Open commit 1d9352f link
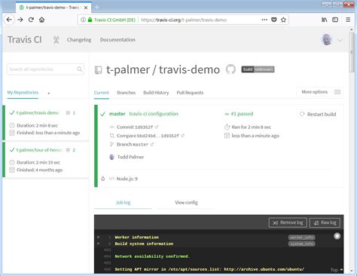This screenshot has height=276, width=357. click(135, 127)
